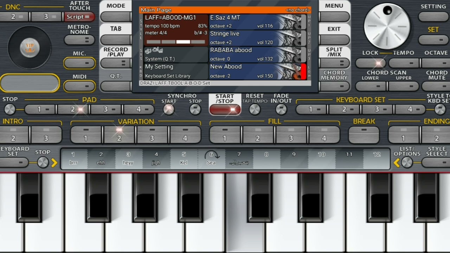Select ENDING 1
Screen dimensions: 450x253
click(x=404, y=135)
